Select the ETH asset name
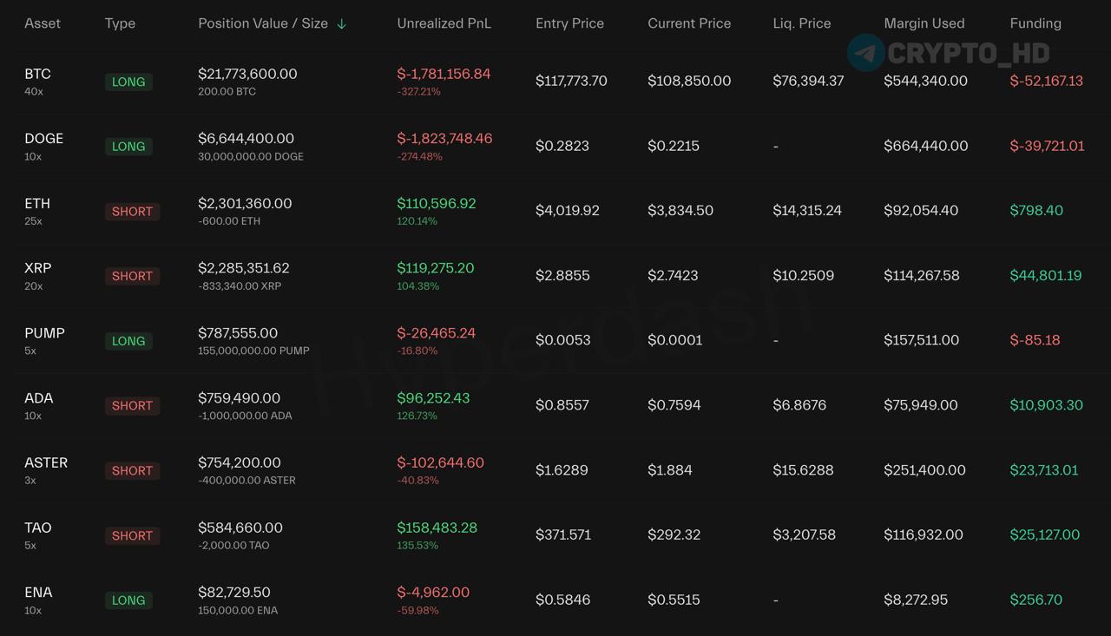The height and width of the screenshot is (636, 1111). (37, 204)
